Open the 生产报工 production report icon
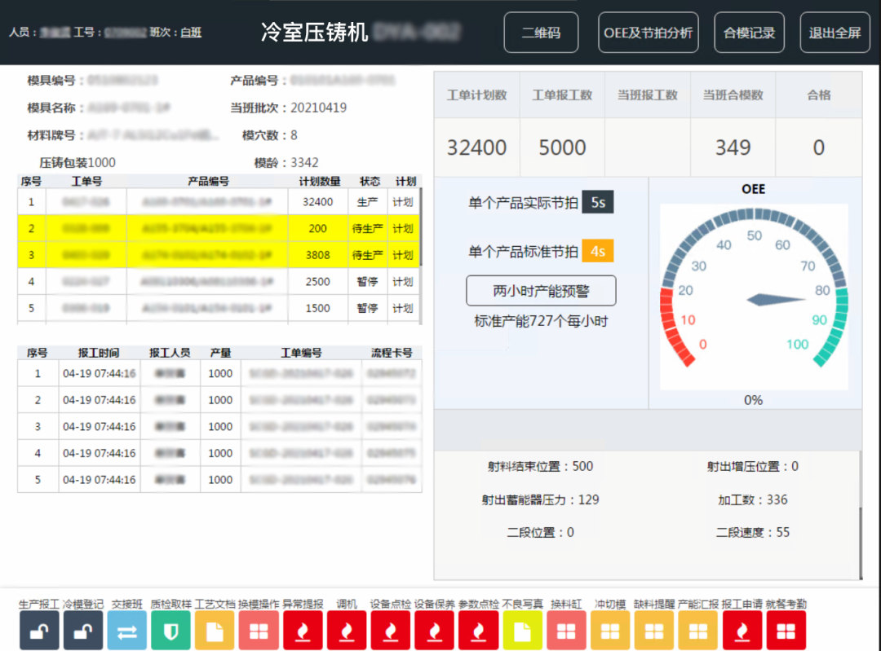 coord(39,630)
